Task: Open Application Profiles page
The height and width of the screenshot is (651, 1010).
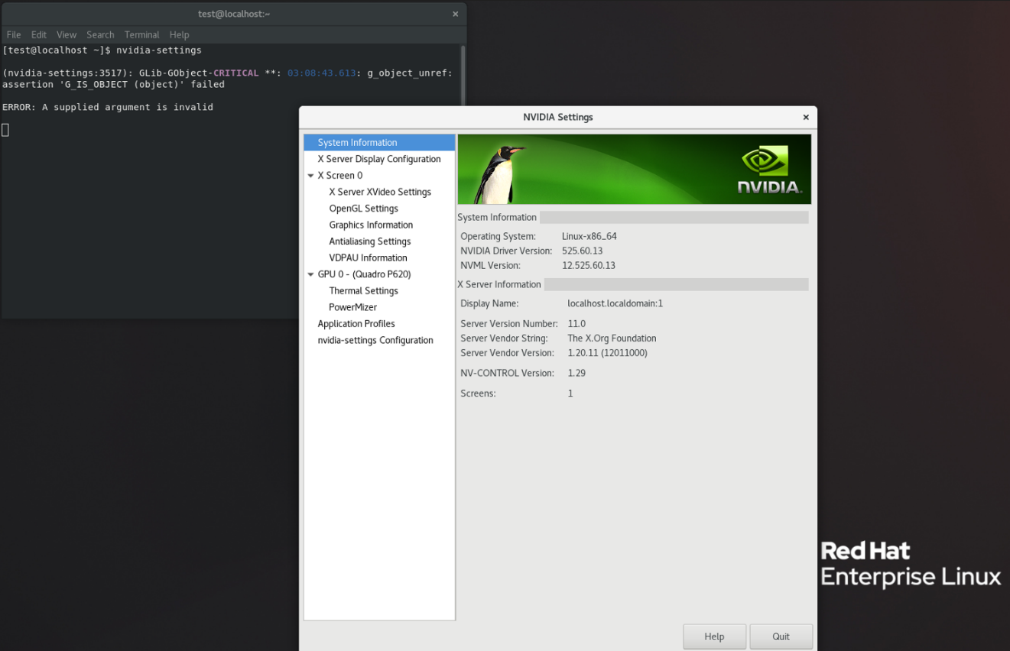Action: (356, 324)
